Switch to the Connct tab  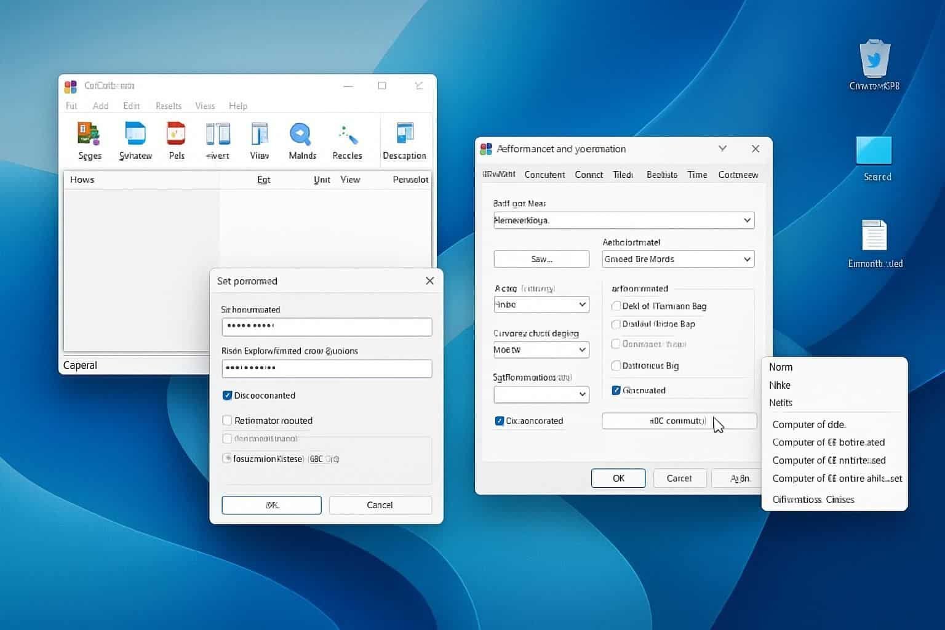[589, 175]
